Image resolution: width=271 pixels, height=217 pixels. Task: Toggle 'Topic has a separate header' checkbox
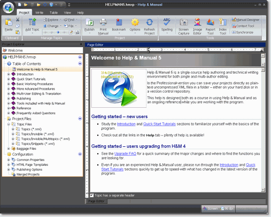point(92,195)
